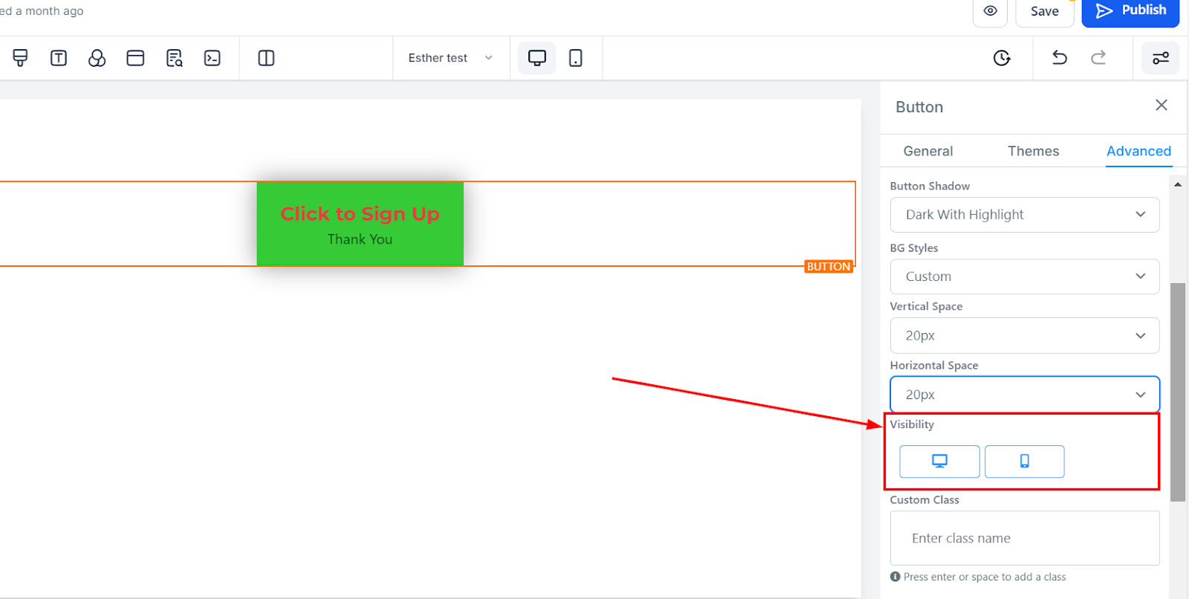This screenshot has width=1189, height=599.
Task: Select the section layout icon
Action: coord(135,58)
